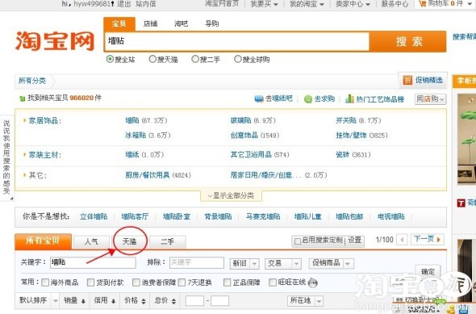Select 搜全站 radio button
Viewport: 476px width, 314px height.
click(x=110, y=59)
